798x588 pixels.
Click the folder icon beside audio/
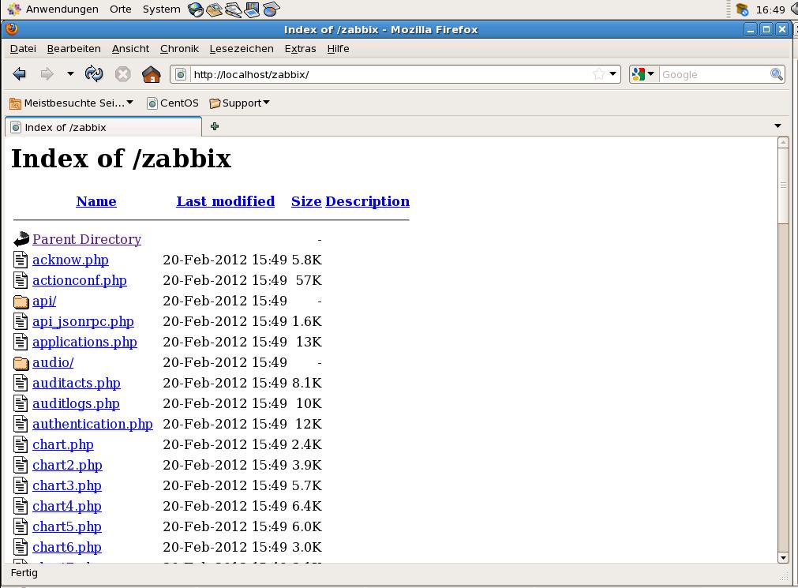[21, 363]
